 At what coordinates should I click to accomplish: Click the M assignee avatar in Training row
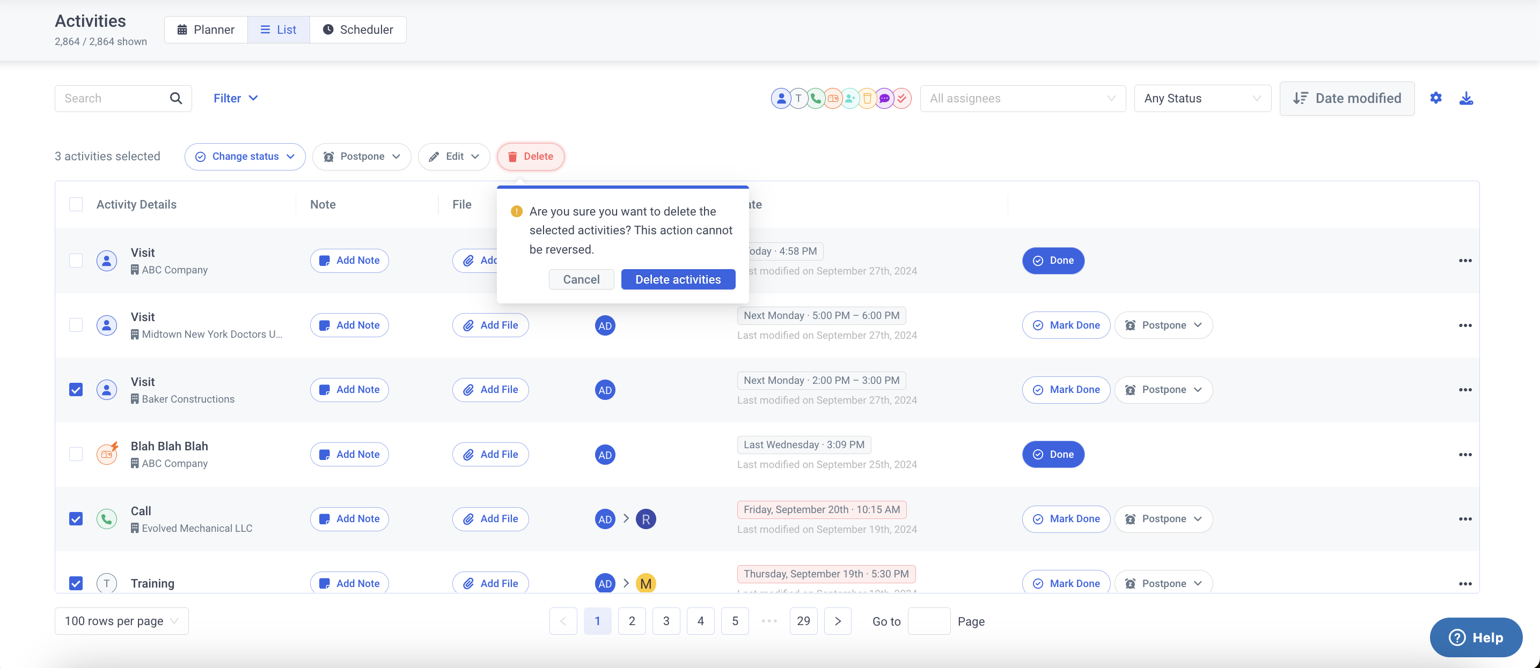coord(646,583)
